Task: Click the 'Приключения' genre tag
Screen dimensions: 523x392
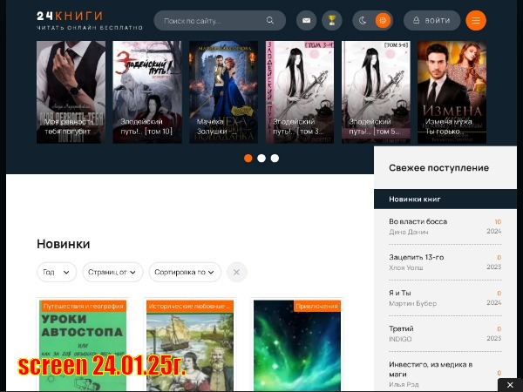Action: 317,306
